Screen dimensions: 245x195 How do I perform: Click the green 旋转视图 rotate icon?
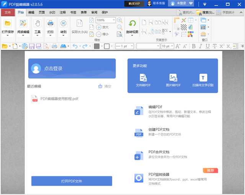point(132,23)
